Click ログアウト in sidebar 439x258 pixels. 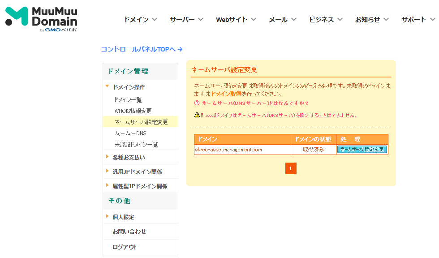click(125, 247)
